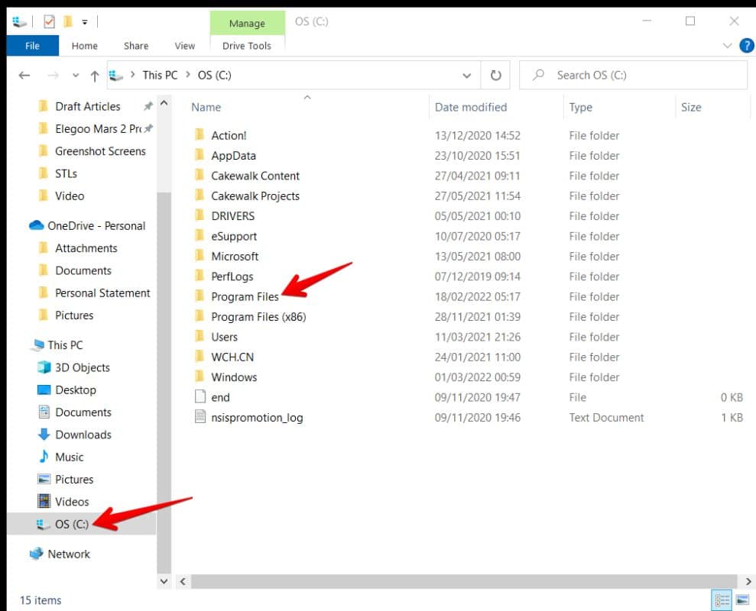Viewport: 756px width, 611px height.
Task: Open the customize quick access toolbar dropdown
Action: (85, 21)
